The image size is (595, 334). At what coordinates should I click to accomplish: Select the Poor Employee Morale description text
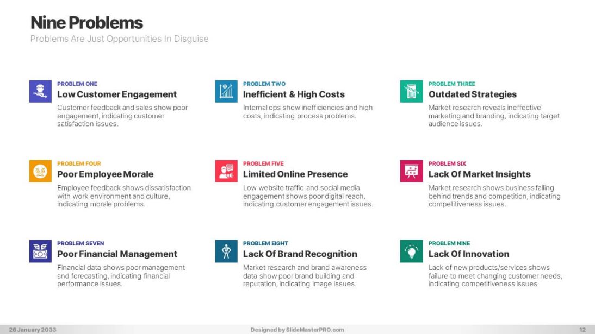tap(124, 196)
